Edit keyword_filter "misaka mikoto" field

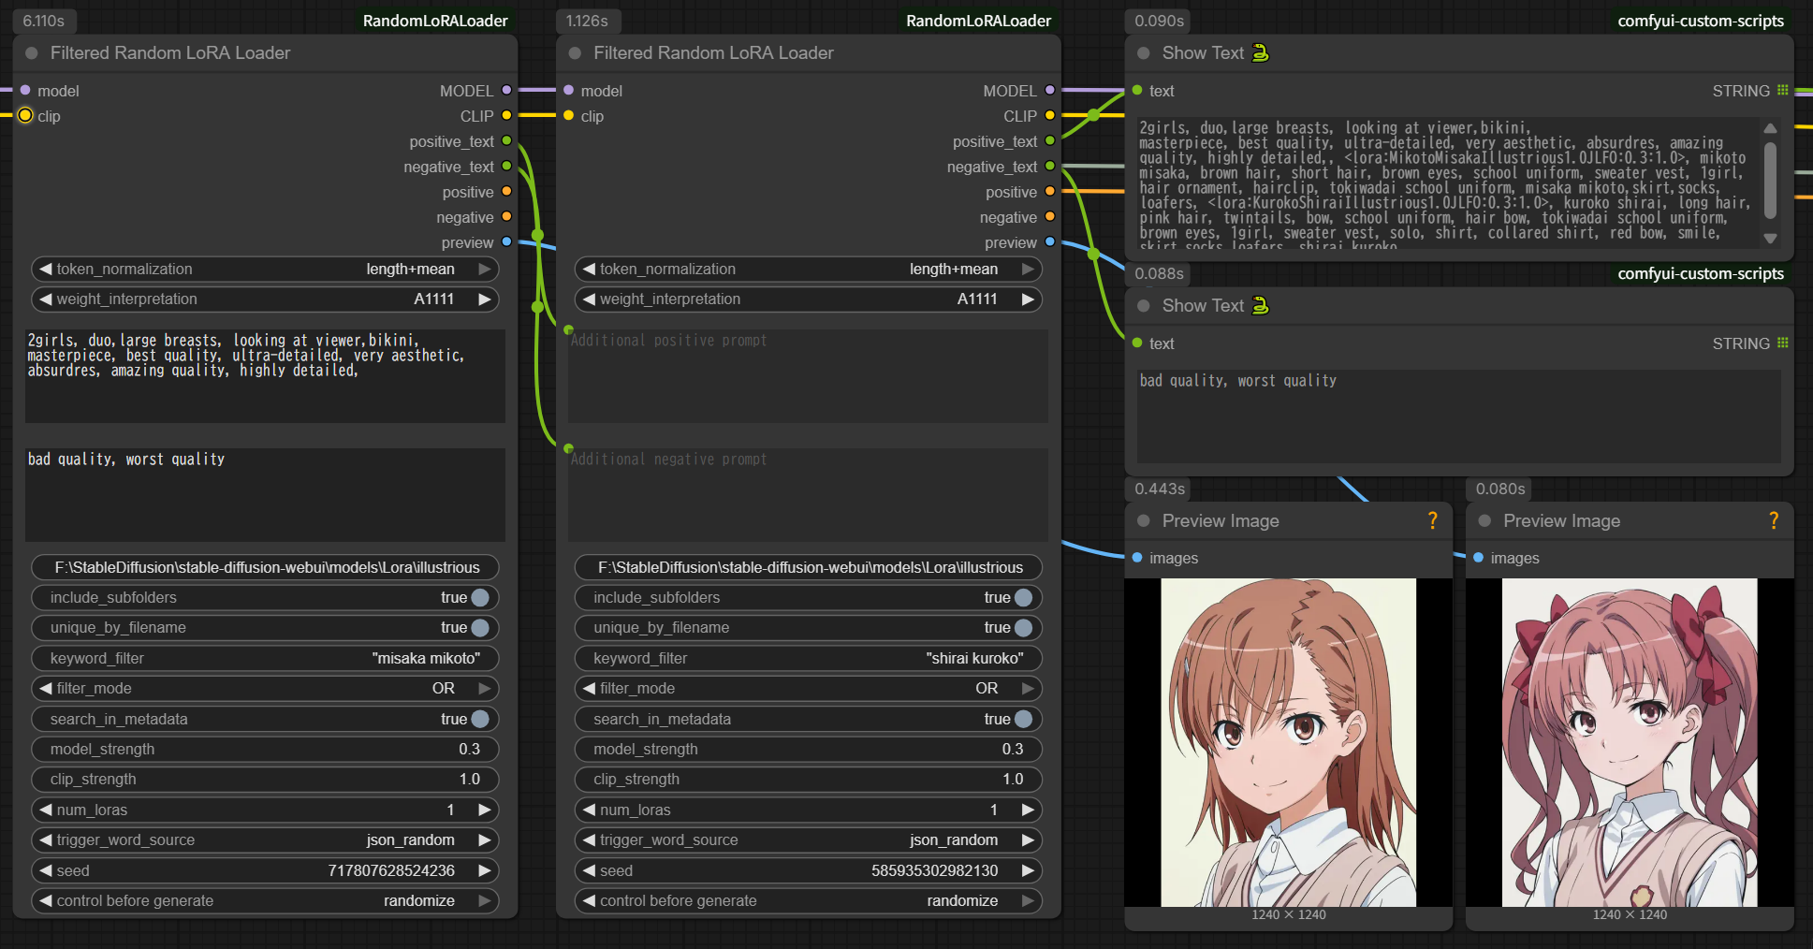pyautogui.click(x=265, y=658)
